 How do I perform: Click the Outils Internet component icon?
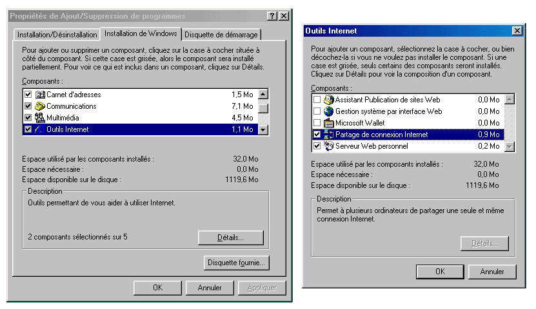[40, 129]
